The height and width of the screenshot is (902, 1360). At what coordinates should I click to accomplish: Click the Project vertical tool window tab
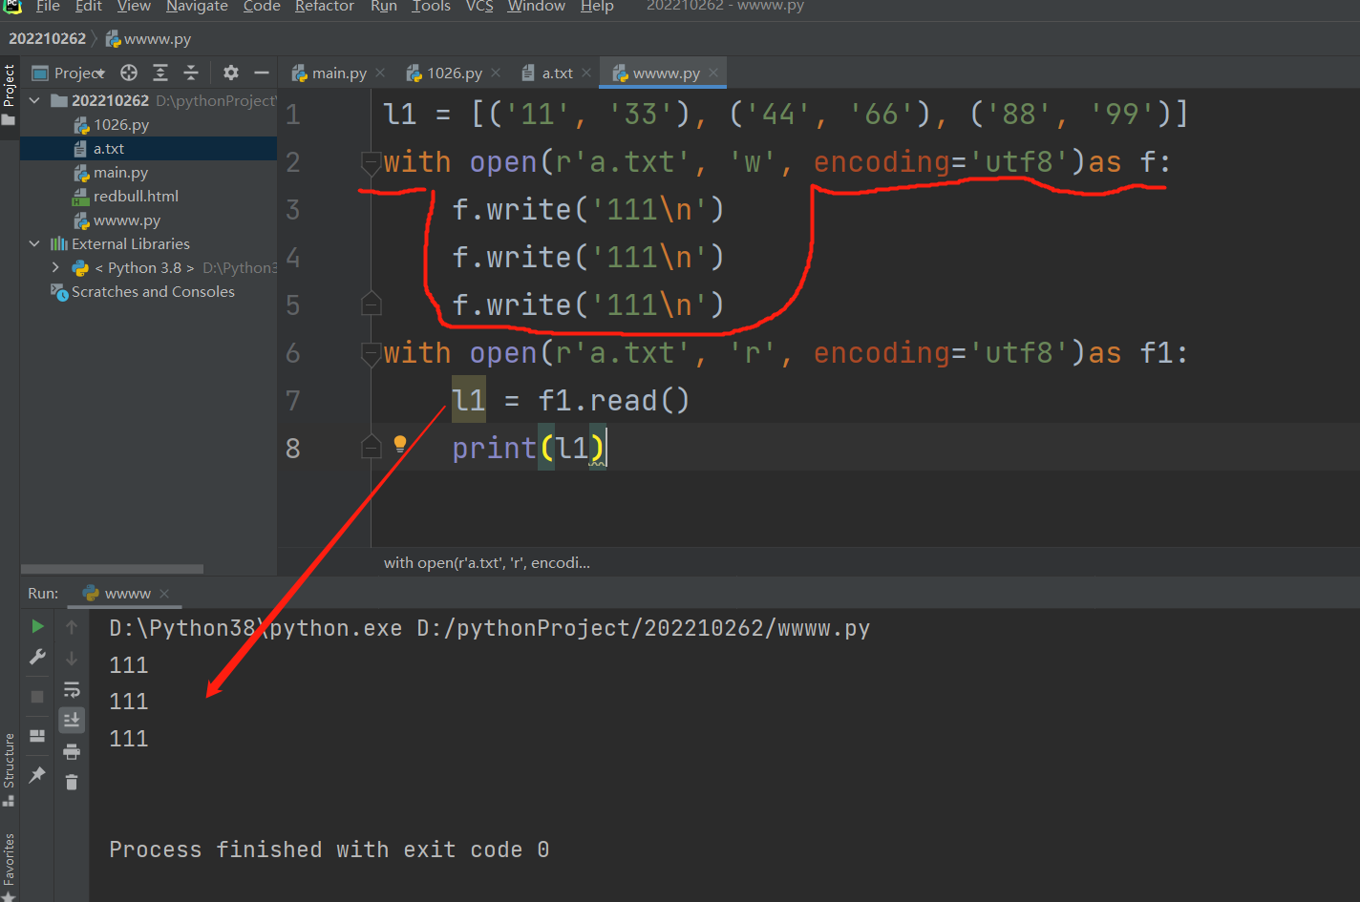point(10,94)
